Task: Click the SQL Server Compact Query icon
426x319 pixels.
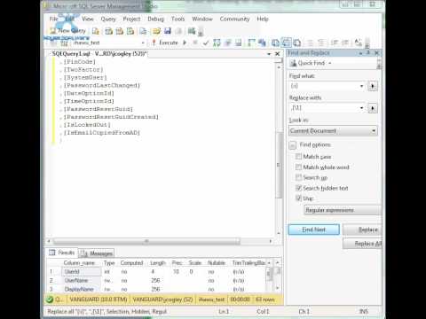Action: (143, 31)
